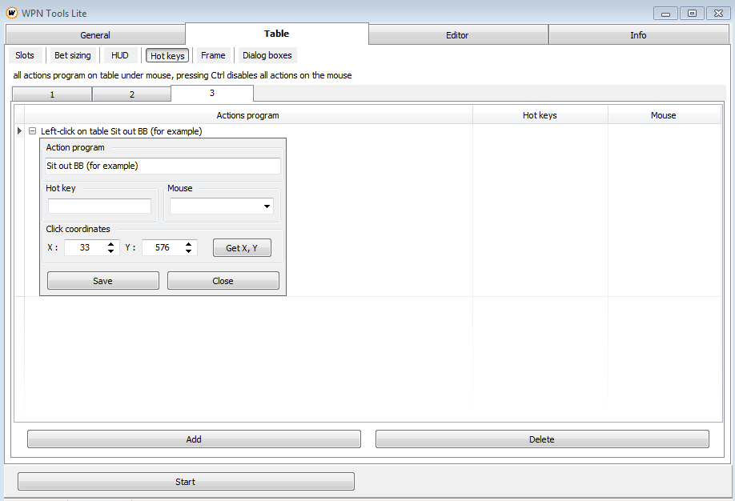Open the Info tab

click(x=637, y=35)
